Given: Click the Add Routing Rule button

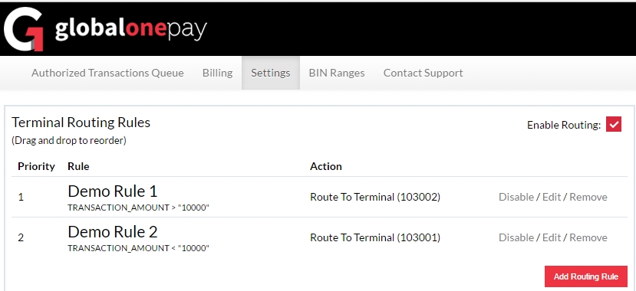Looking at the screenshot, I should [585, 276].
